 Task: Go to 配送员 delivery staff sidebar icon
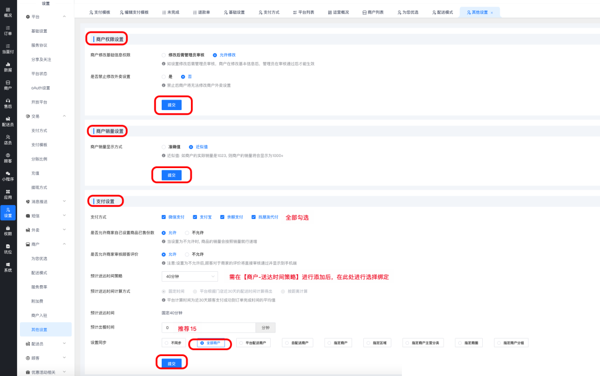click(x=8, y=121)
